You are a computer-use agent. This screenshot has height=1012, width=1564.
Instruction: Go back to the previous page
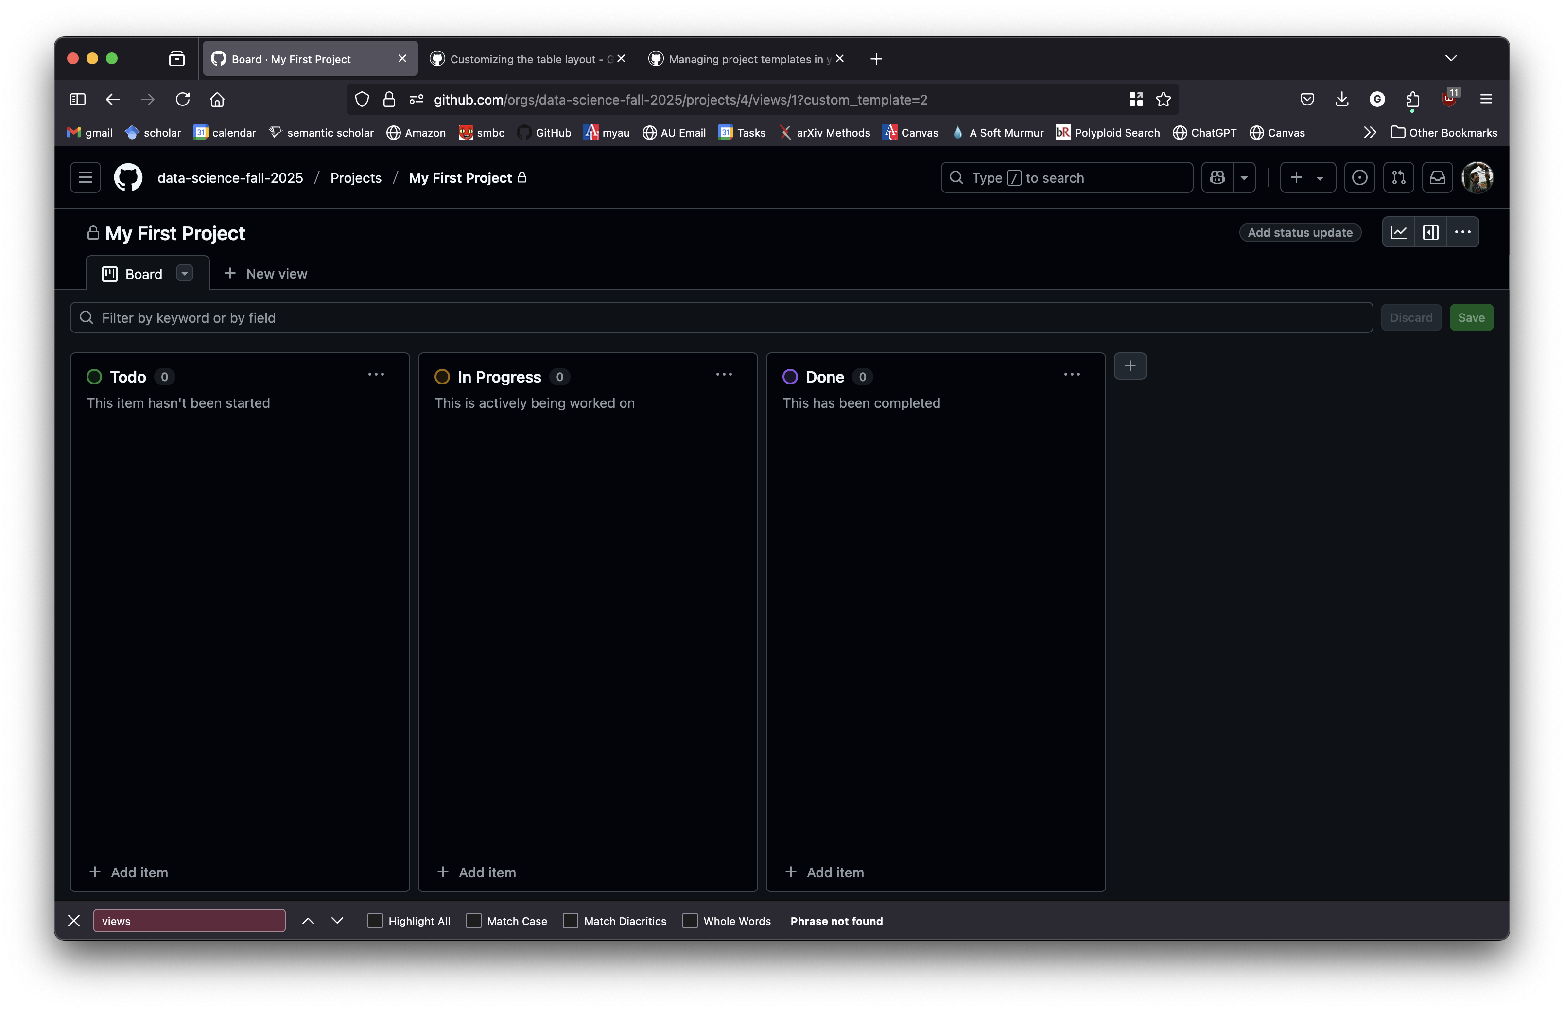[x=112, y=99]
